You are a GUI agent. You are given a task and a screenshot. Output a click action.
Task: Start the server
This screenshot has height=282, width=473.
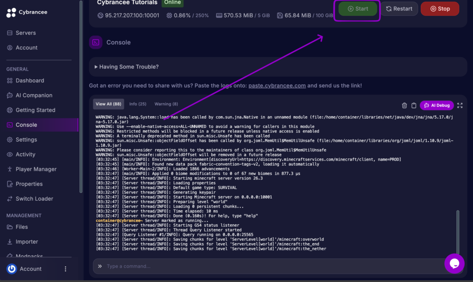358,9
